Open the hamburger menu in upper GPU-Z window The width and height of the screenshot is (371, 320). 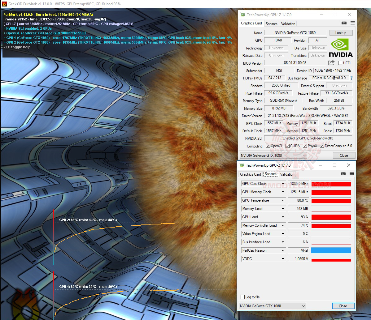[352, 23]
